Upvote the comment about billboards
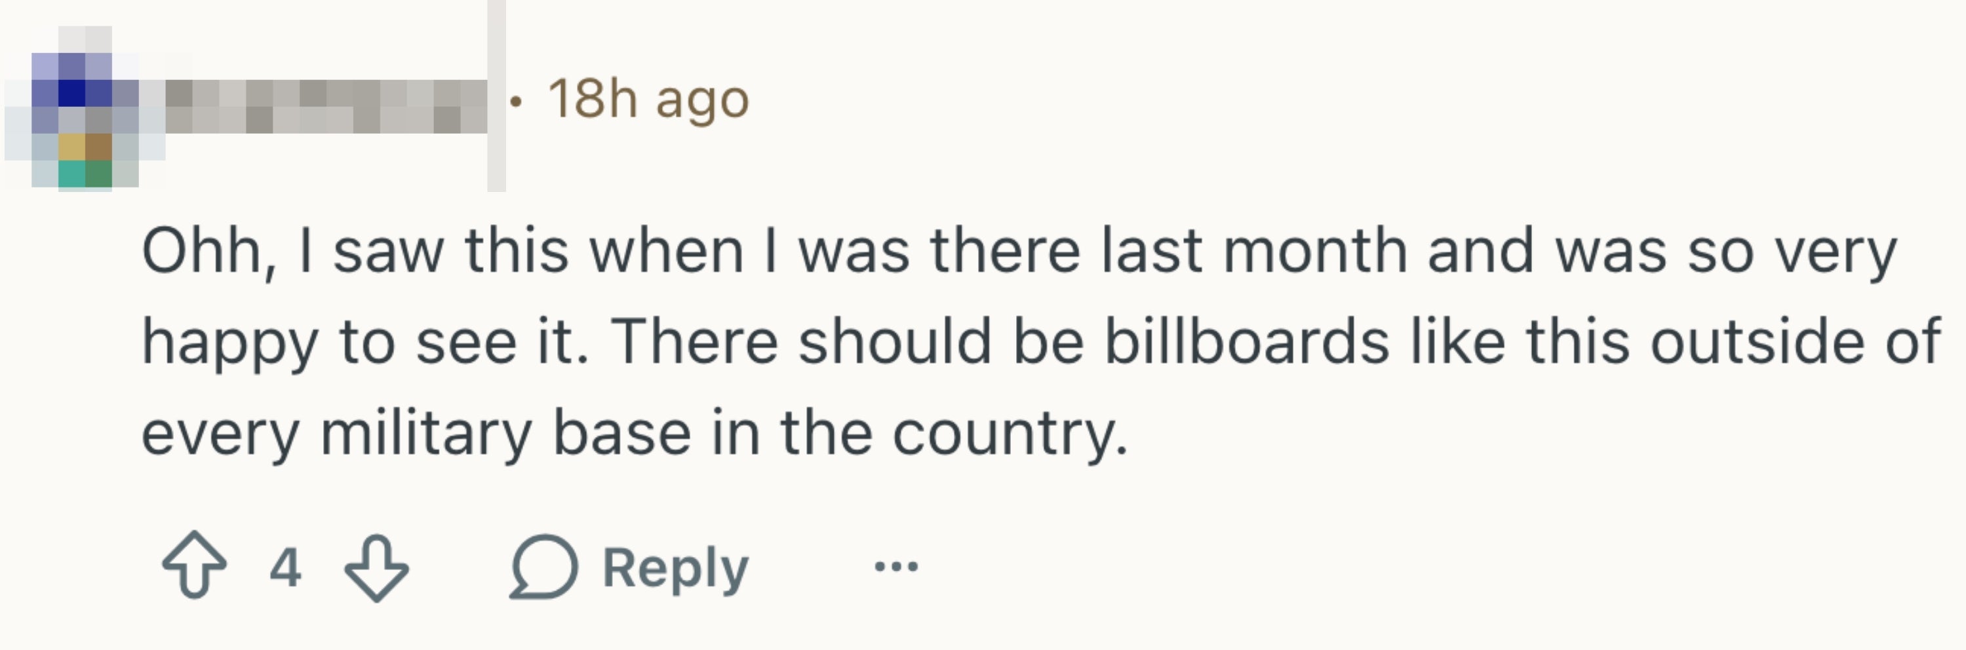The width and height of the screenshot is (1966, 650). (x=194, y=565)
